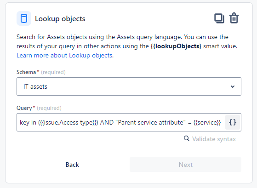The width and height of the screenshot is (257, 188).
Task: Go Back to the previous step
Action: 72,165
